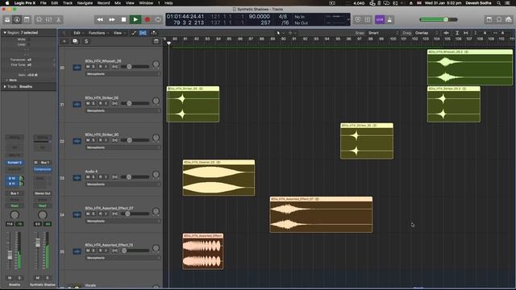516x290 pixels.
Task: Click the Compressor plugin slot
Action: click(x=43, y=169)
